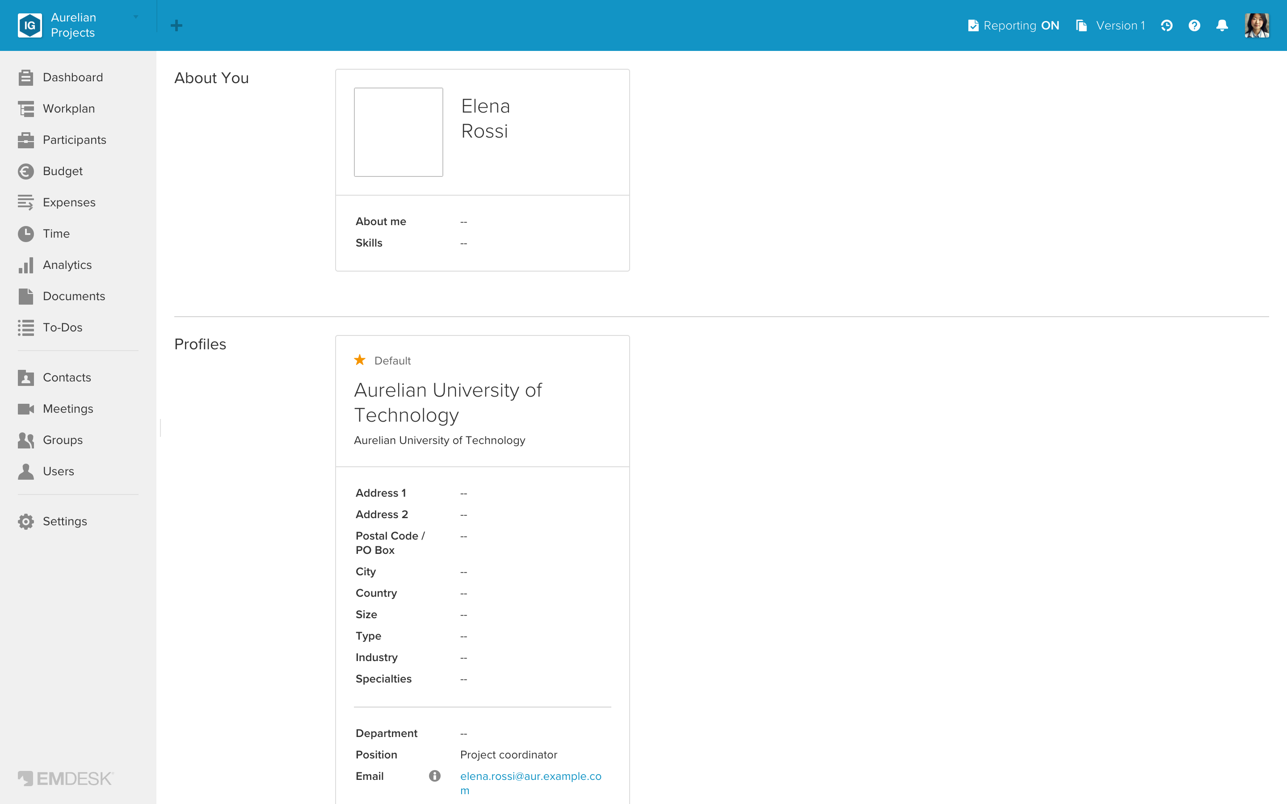Click the Analytics bar chart icon
Screen dimensions: 1287x804
point(25,265)
